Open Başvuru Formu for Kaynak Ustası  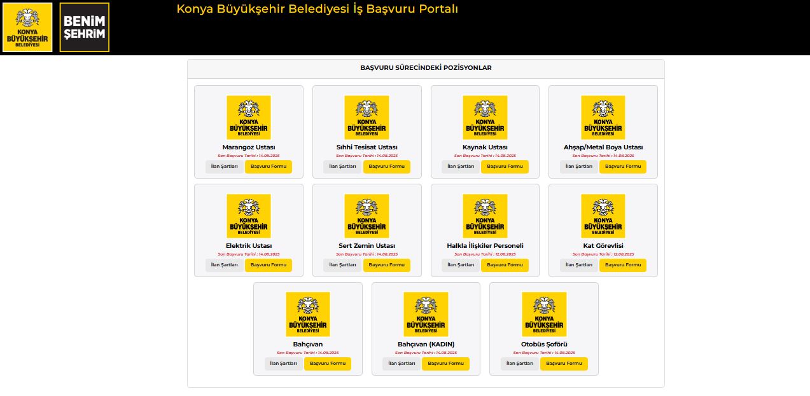[505, 167]
